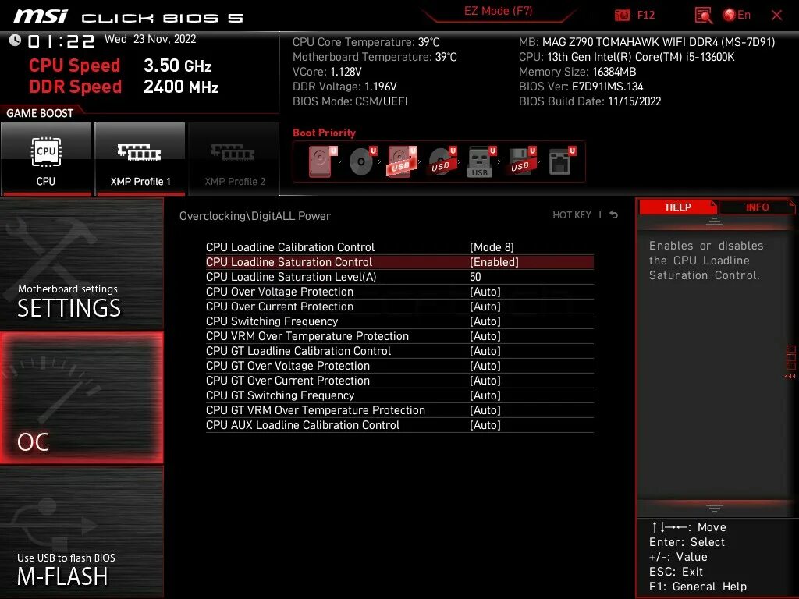Click the GAME BOOST label
Screen dimensions: 799x599
coord(40,113)
